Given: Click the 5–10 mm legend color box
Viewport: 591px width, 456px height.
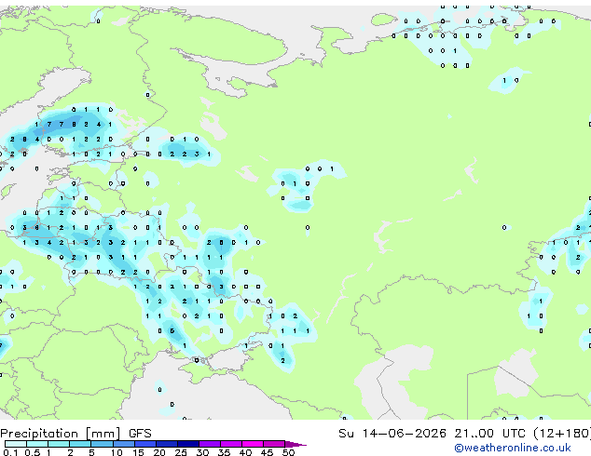Looking at the screenshot, I should pyautogui.click(x=102, y=444).
